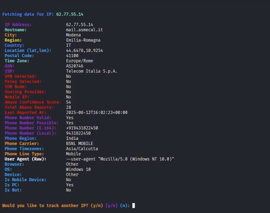This screenshot has width=270, height=213.
Task: Click the raw user-agent string value
Action: point(120,159)
